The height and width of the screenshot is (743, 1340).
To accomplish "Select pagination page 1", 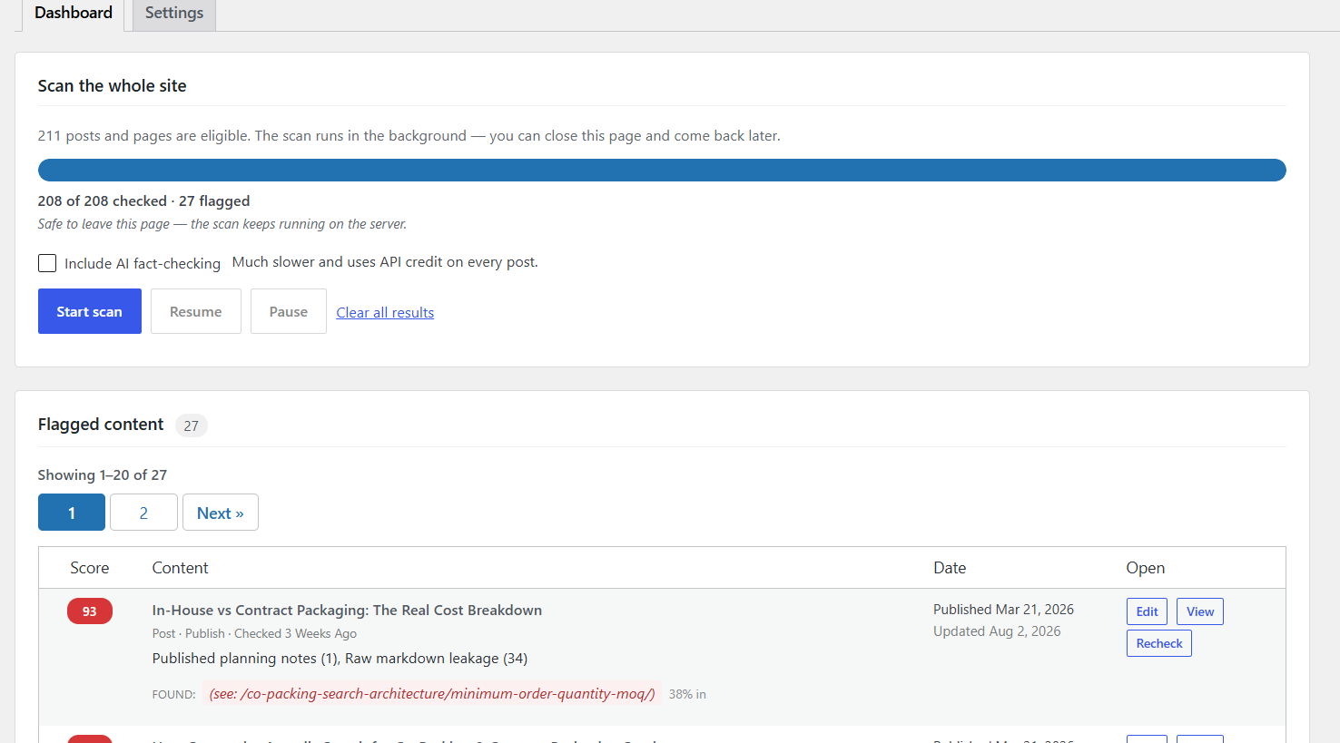I will click(72, 513).
